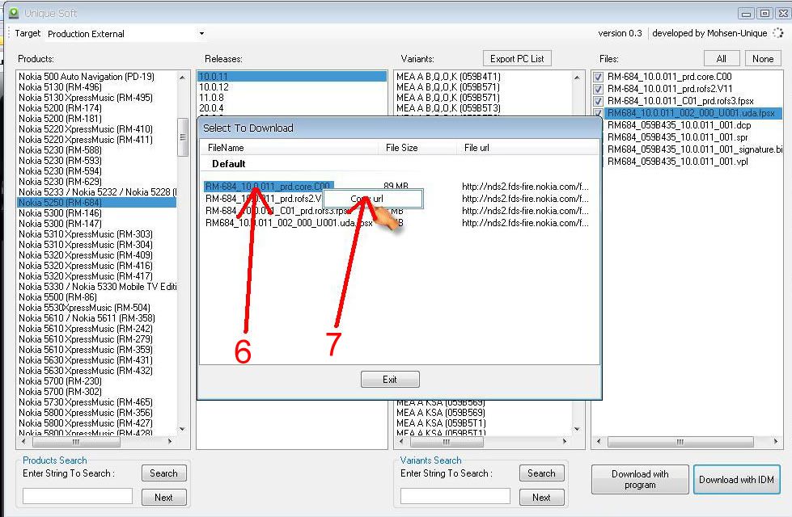Click Search in the Products Search group
792x517 pixels.
click(x=163, y=473)
